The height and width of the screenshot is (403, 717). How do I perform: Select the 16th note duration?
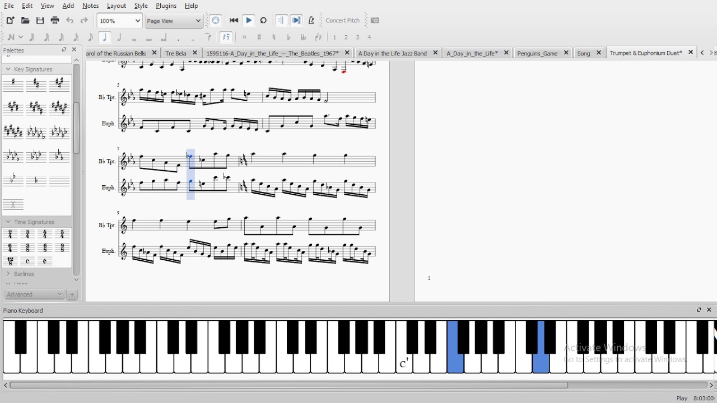(76, 38)
